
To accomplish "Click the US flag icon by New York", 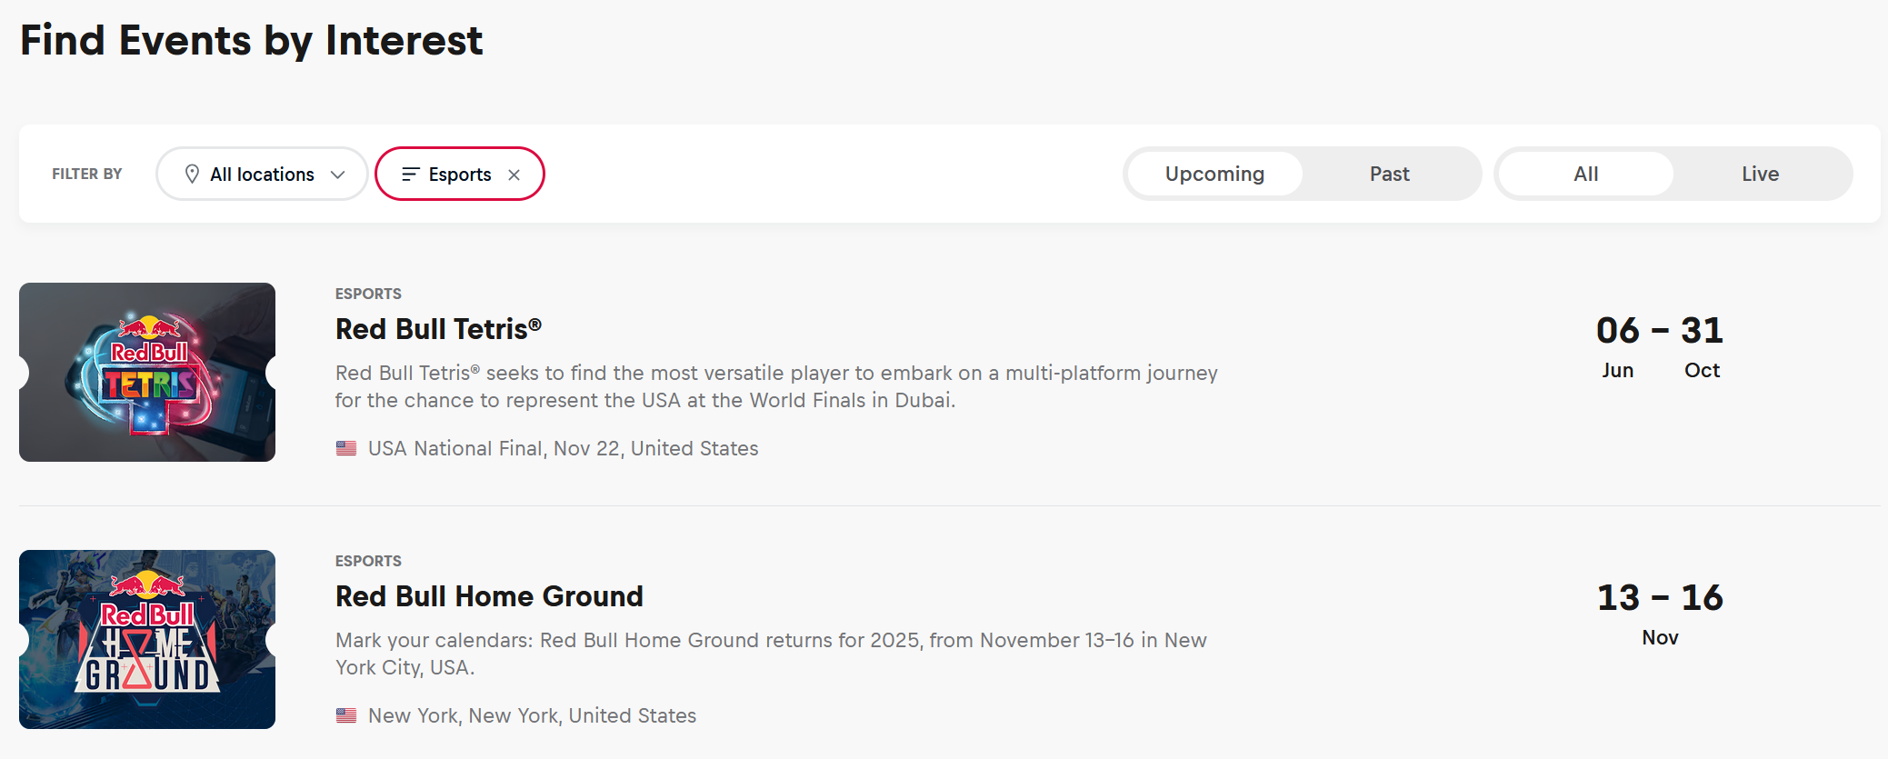I will (x=346, y=715).
